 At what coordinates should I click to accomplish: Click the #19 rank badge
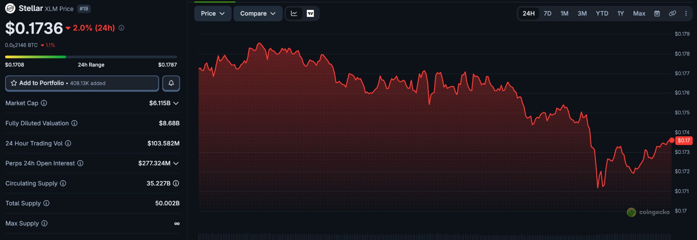(x=84, y=9)
